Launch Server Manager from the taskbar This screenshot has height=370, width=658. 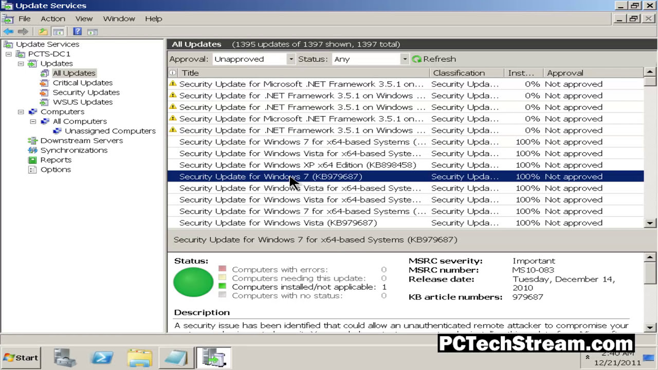(66, 358)
